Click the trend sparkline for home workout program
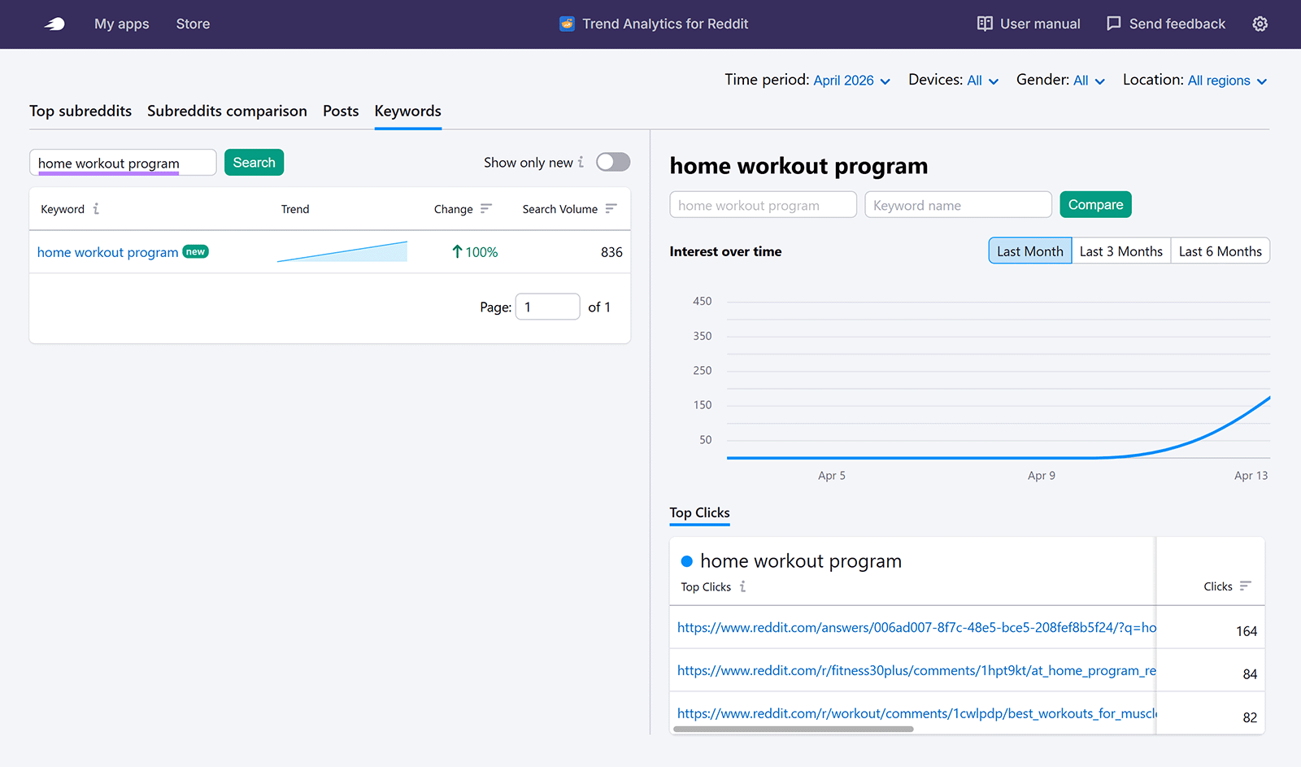 coord(342,251)
